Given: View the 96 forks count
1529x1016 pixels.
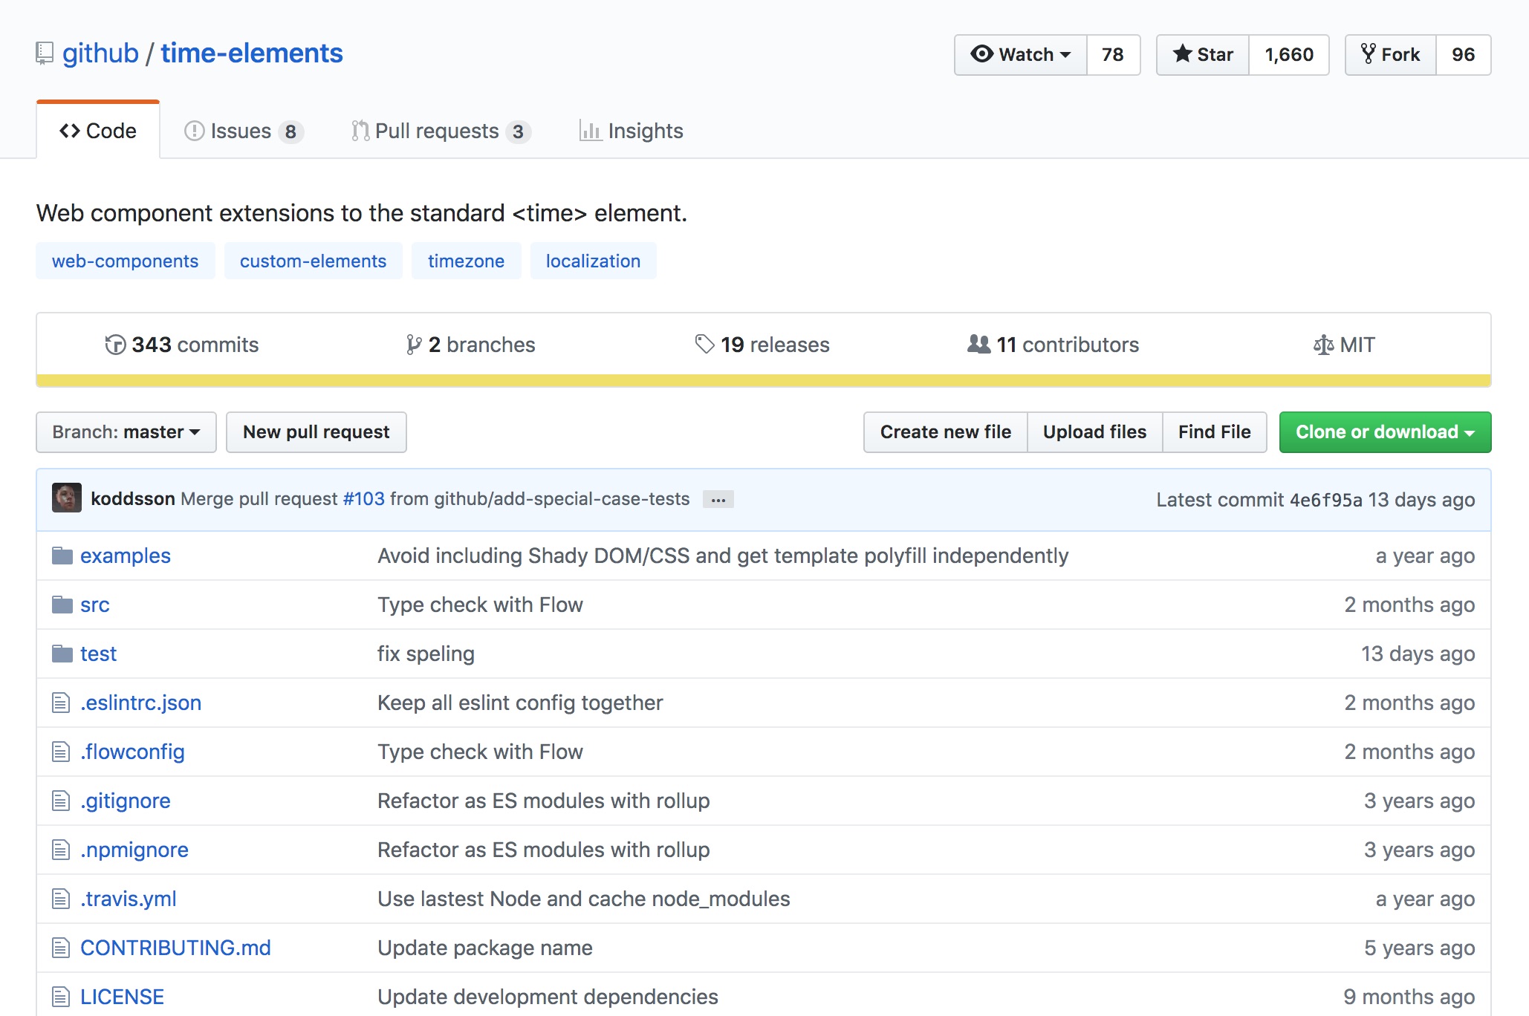Looking at the screenshot, I should coord(1464,54).
